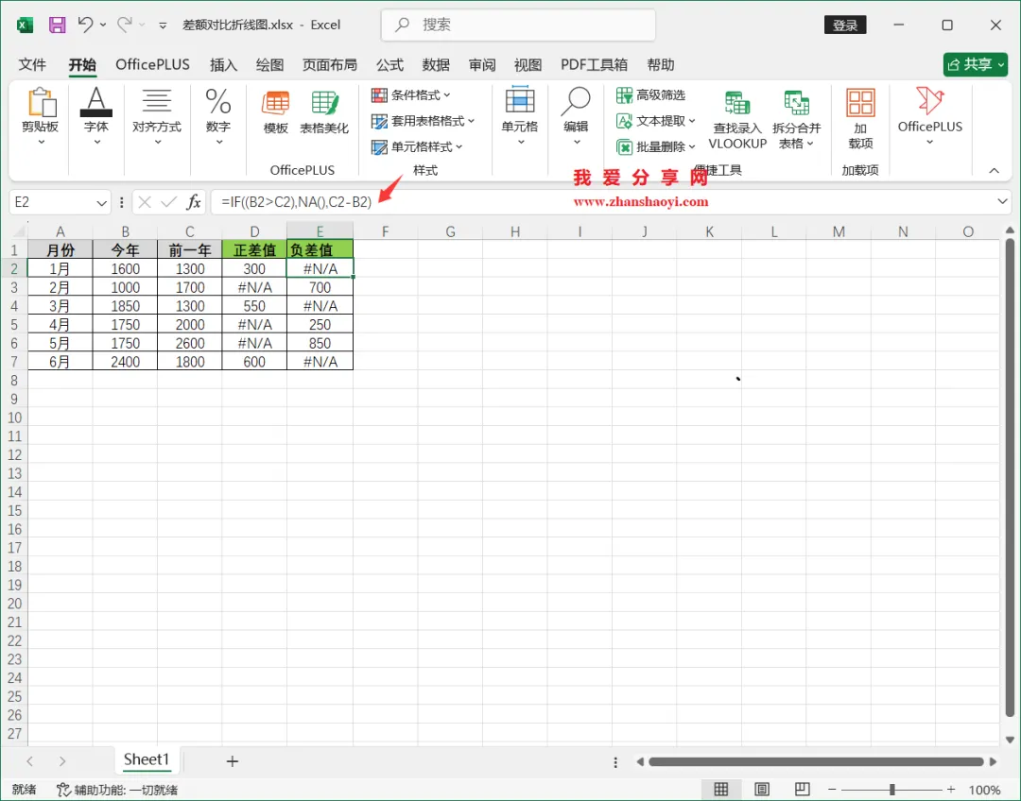1021x801 pixels.
Task: Switch to the 开始 Home tab
Action: [82, 64]
